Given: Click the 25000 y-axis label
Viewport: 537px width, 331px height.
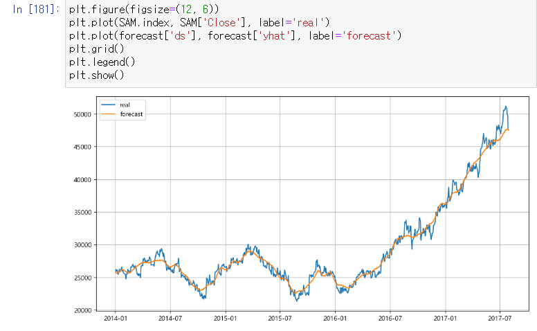Looking at the screenshot, I should click(82, 278).
